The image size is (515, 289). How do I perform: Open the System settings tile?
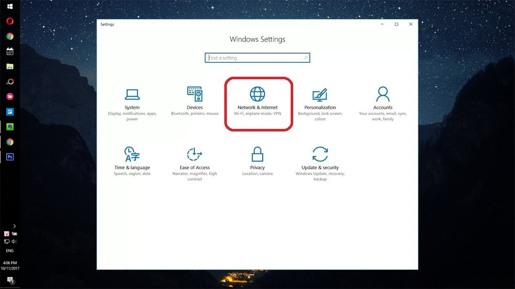tap(132, 104)
